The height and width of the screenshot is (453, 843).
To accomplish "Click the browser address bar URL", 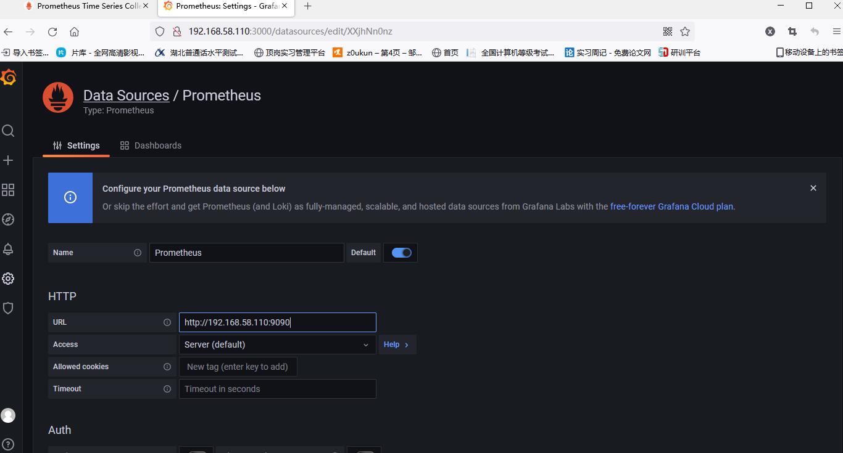I will coord(290,31).
